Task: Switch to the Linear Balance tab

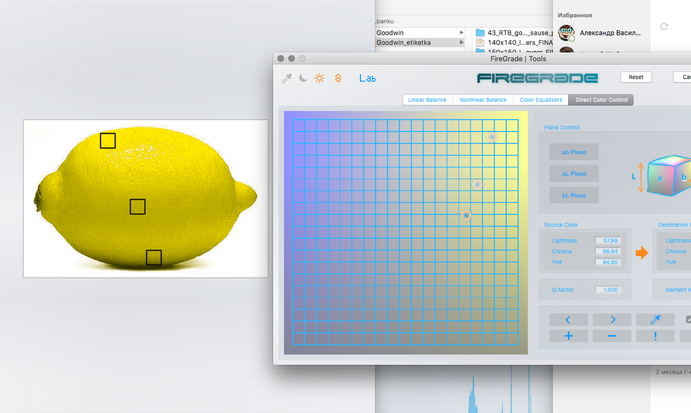Action: (427, 100)
